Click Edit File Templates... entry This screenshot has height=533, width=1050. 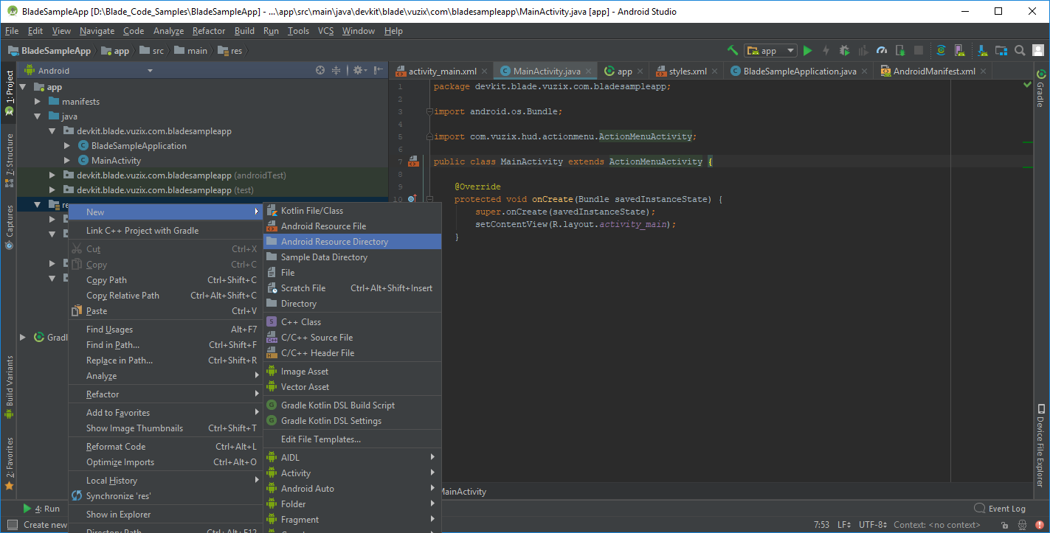tap(352, 439)
